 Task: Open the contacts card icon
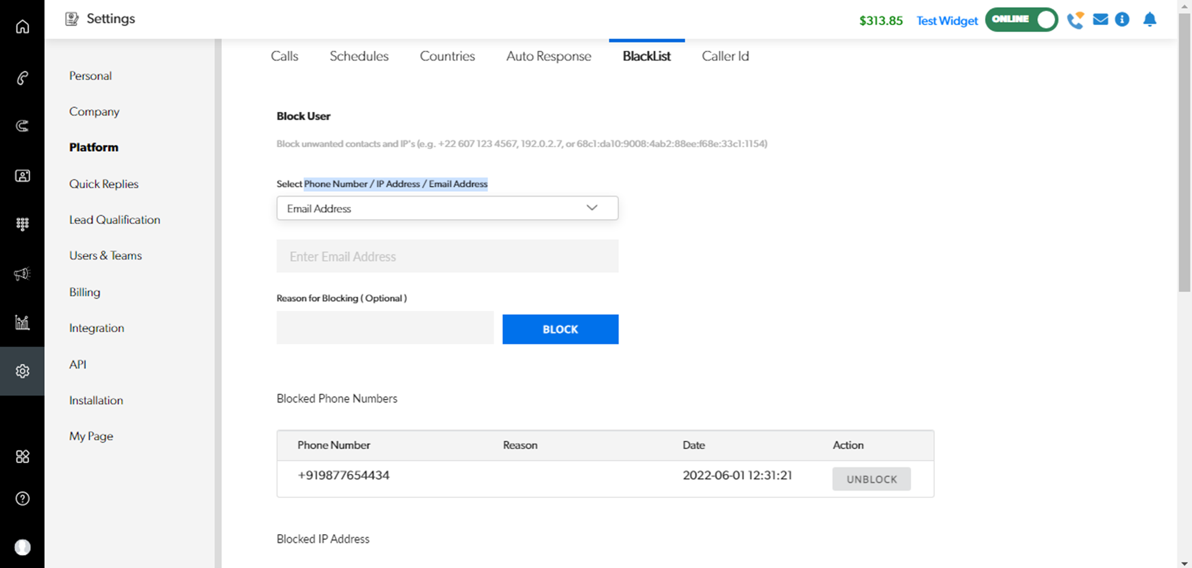tap(22, 176)
